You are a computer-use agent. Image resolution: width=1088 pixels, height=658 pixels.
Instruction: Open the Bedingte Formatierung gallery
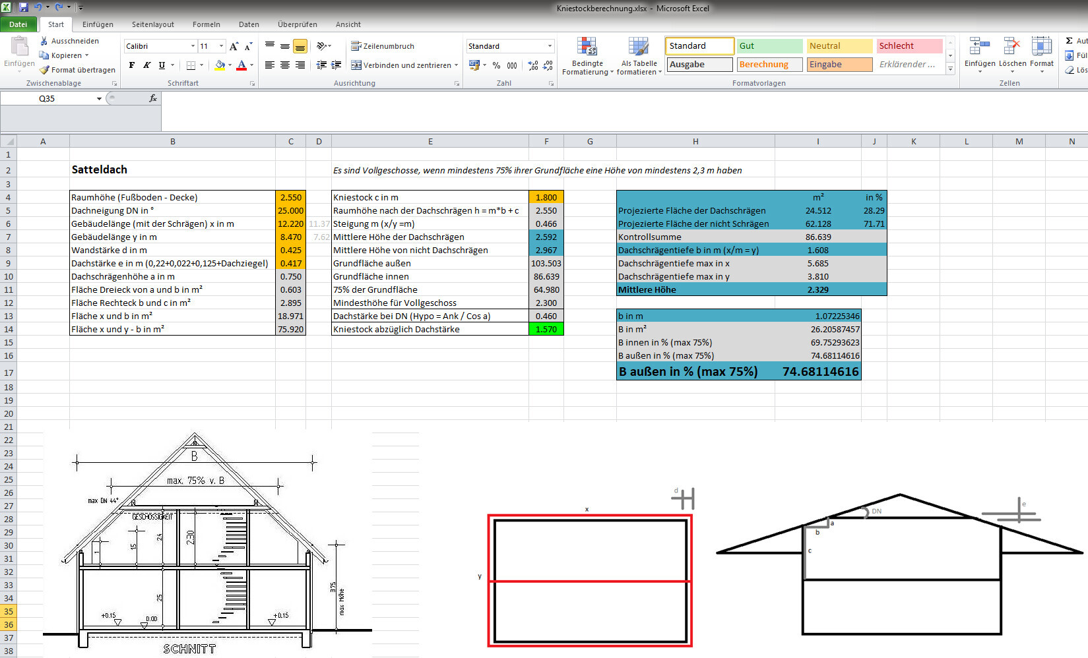tap(587, 56)
